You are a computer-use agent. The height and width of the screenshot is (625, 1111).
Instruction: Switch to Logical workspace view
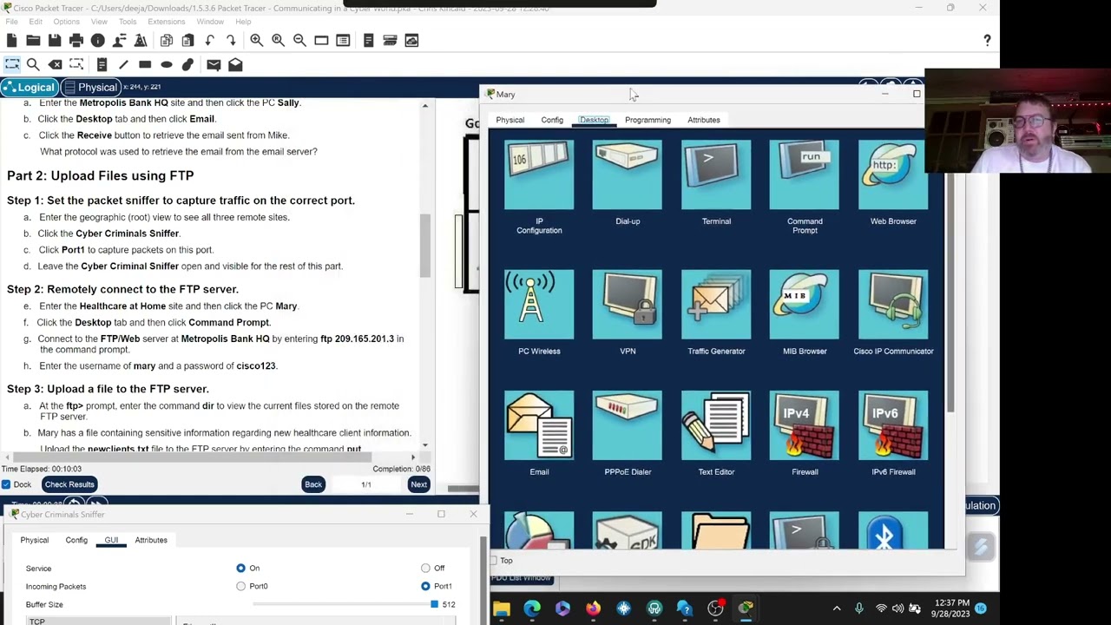point(30,87)
